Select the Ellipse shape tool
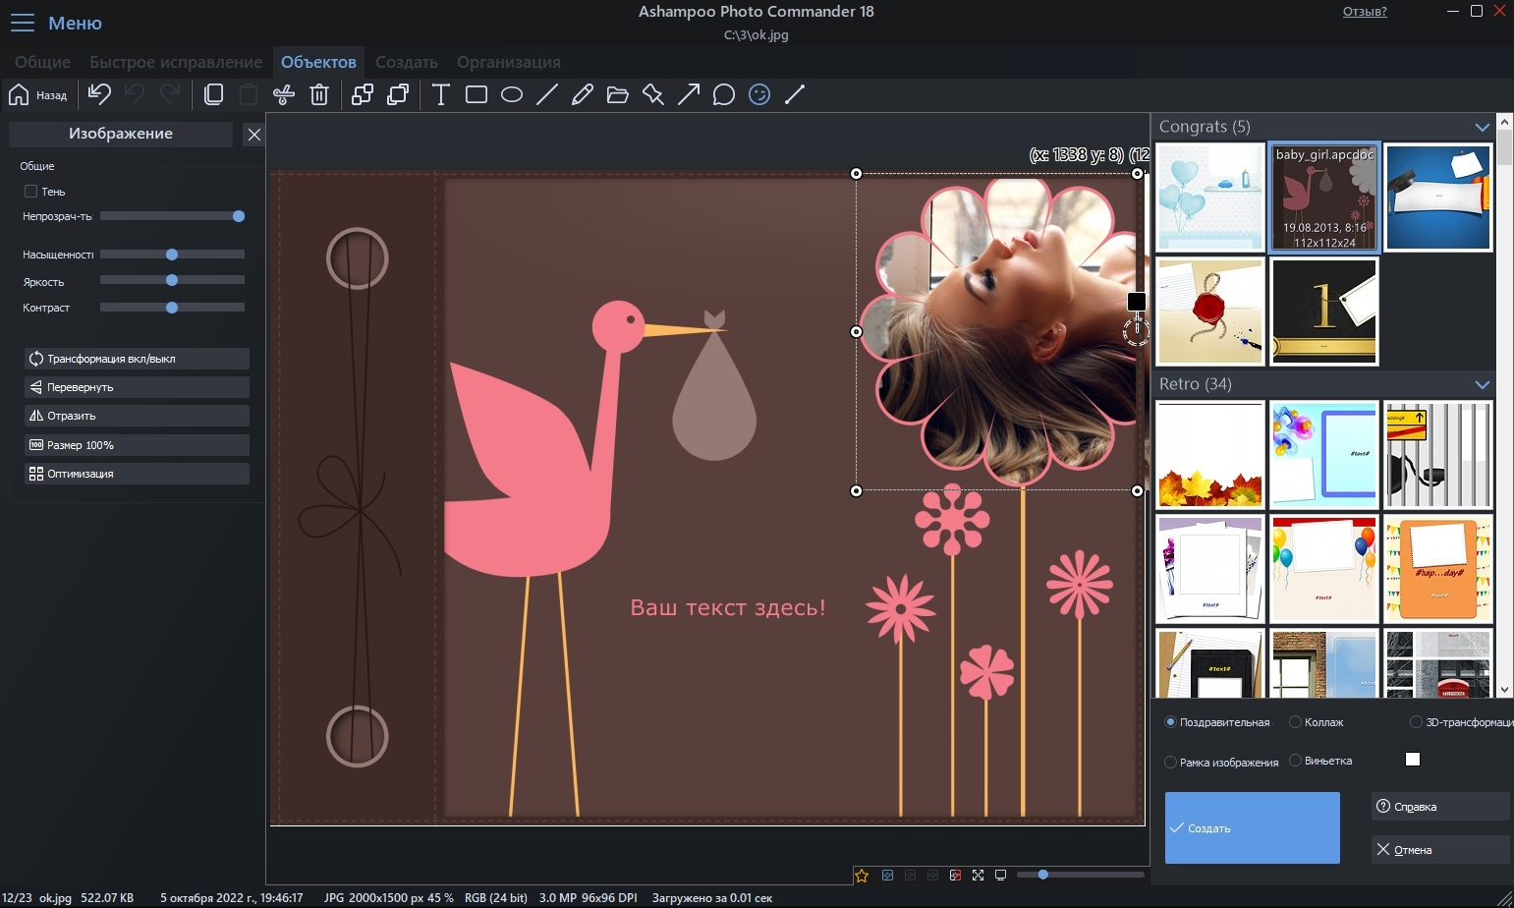The height and width of the screenshot is (908, 1514). [512, 94]
